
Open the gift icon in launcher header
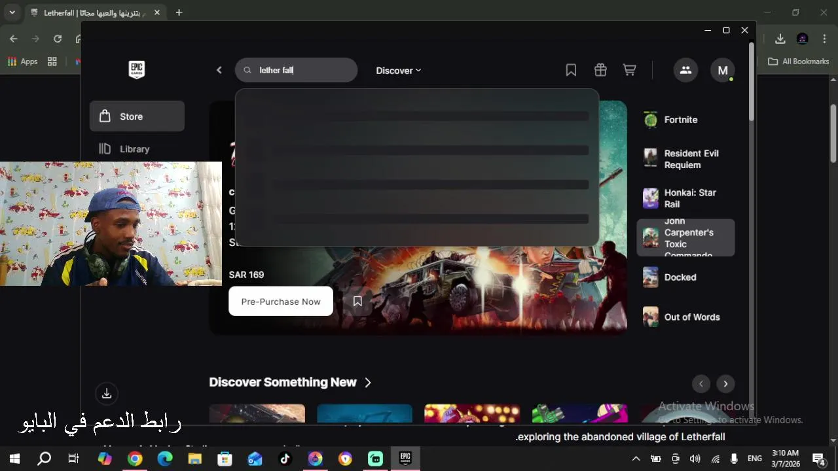pos(600,70)
